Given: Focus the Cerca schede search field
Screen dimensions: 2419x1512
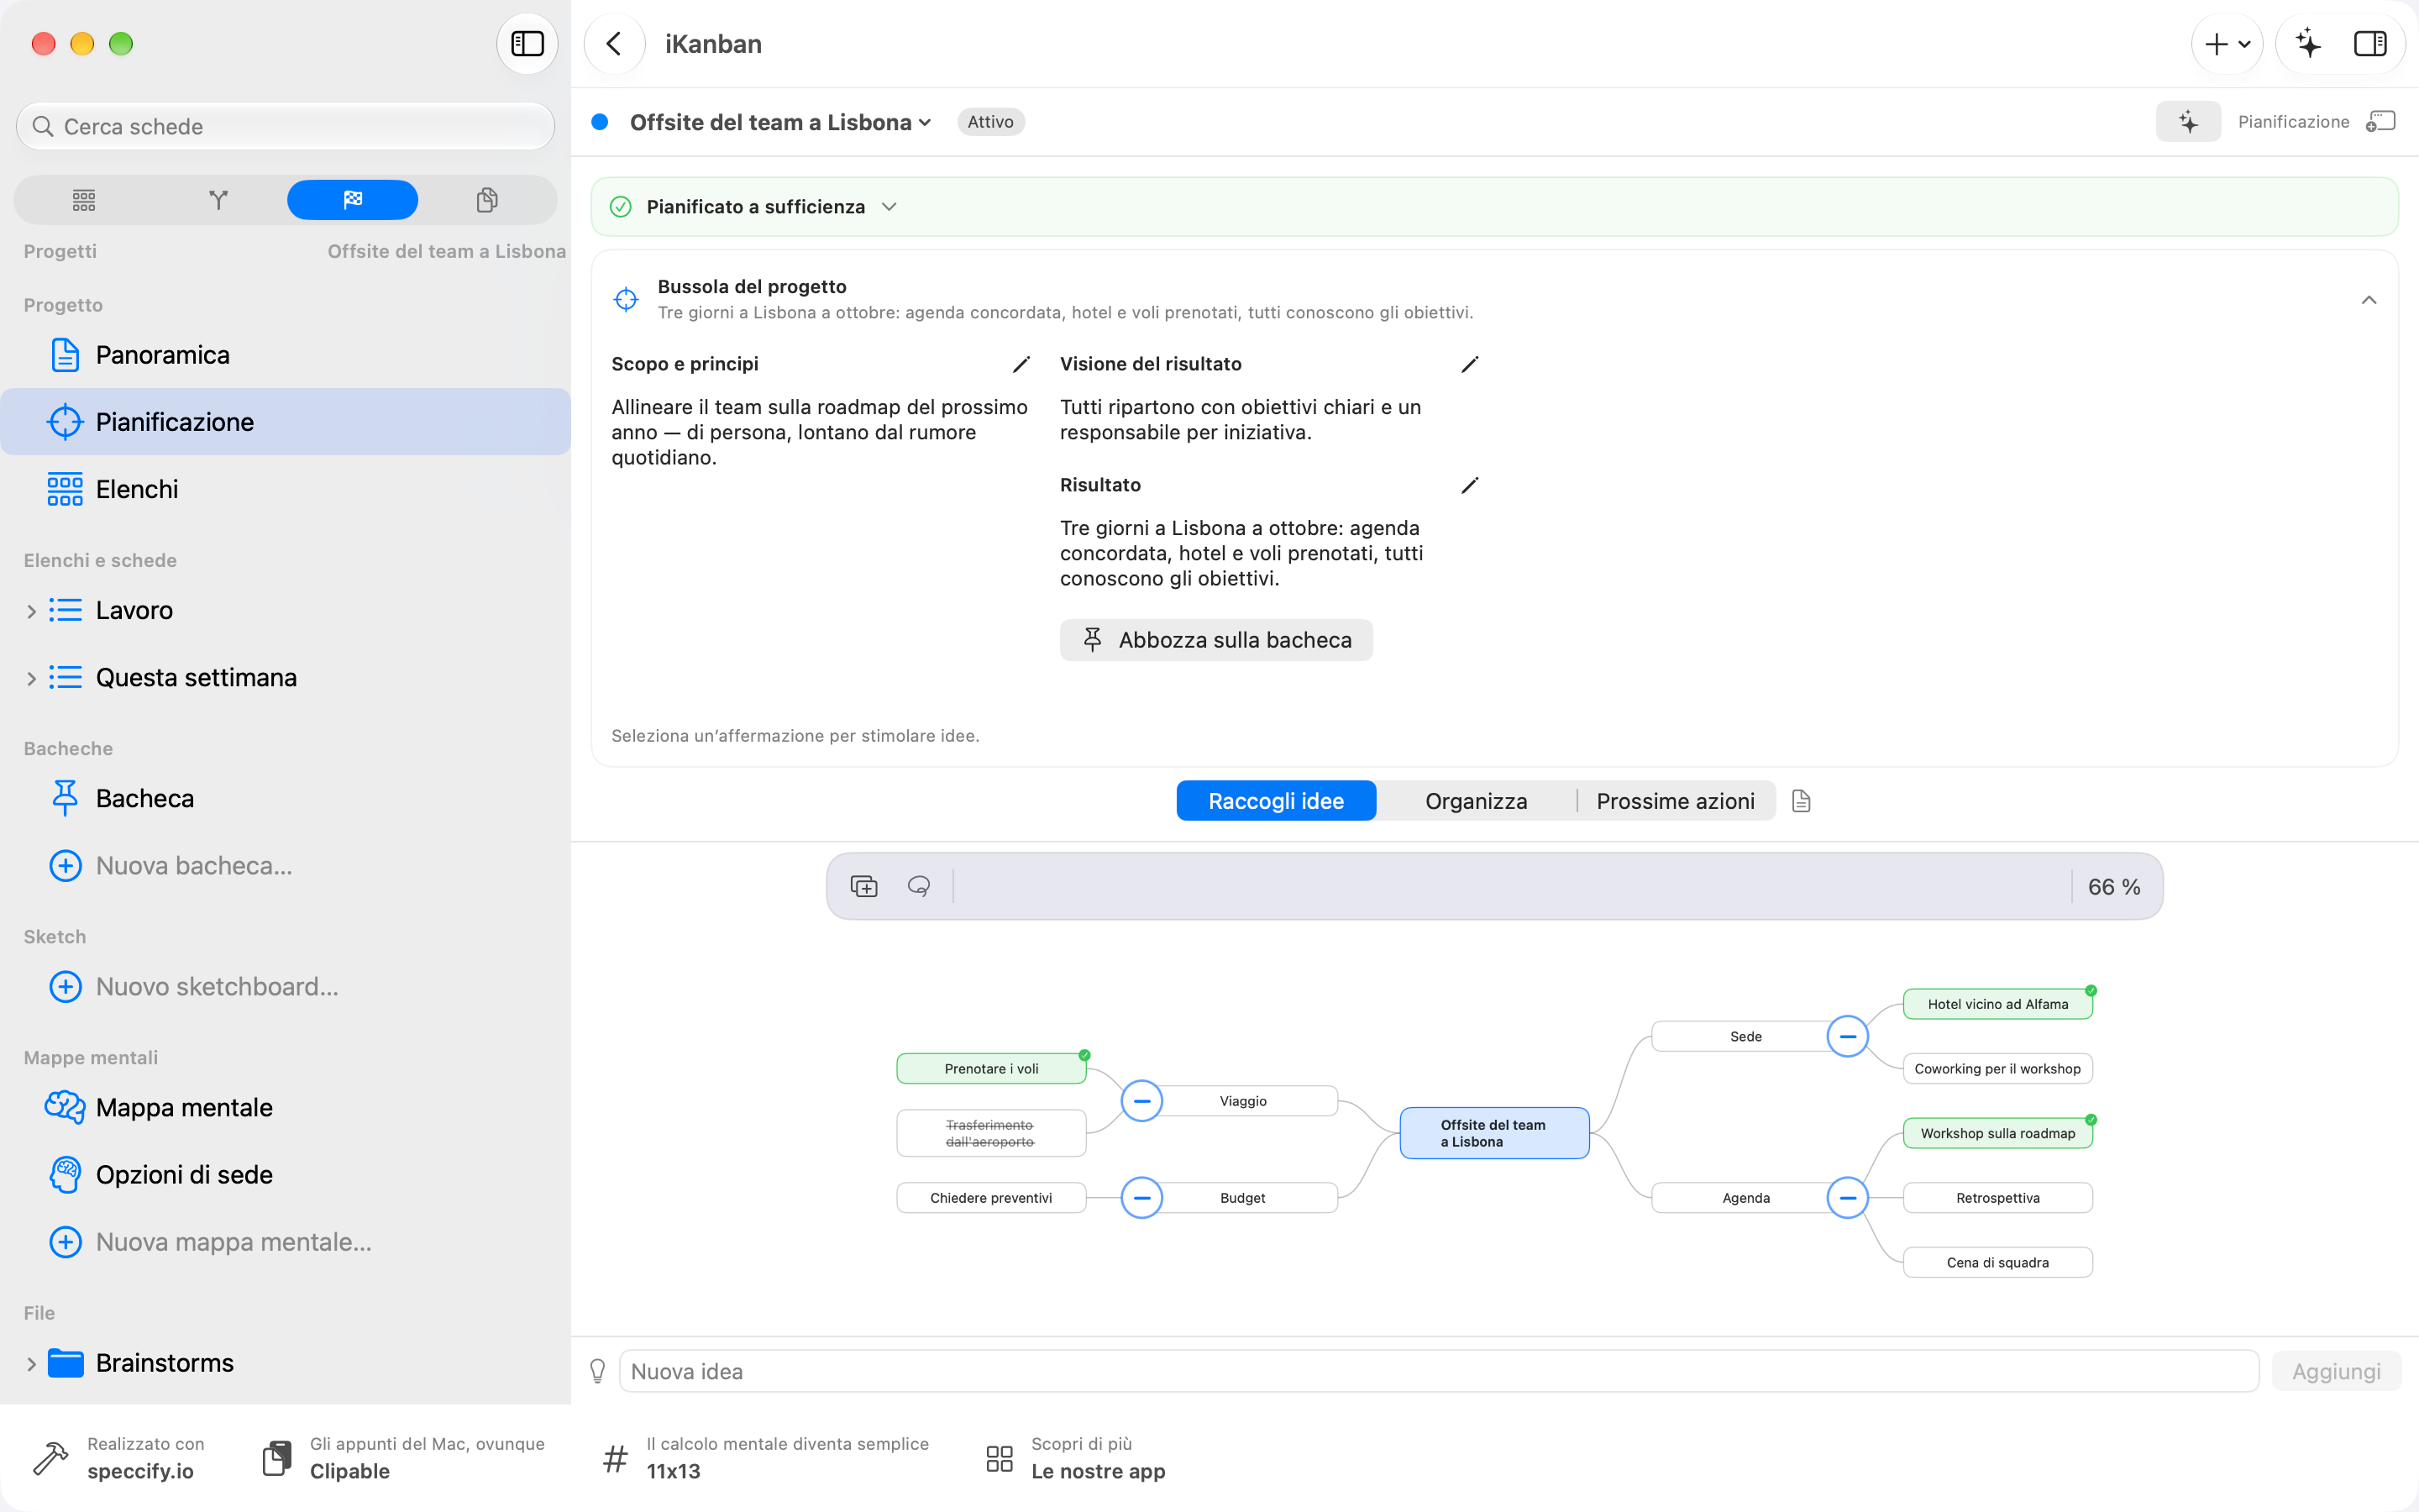Looking at the screenshot, I should tap(286, 126).
